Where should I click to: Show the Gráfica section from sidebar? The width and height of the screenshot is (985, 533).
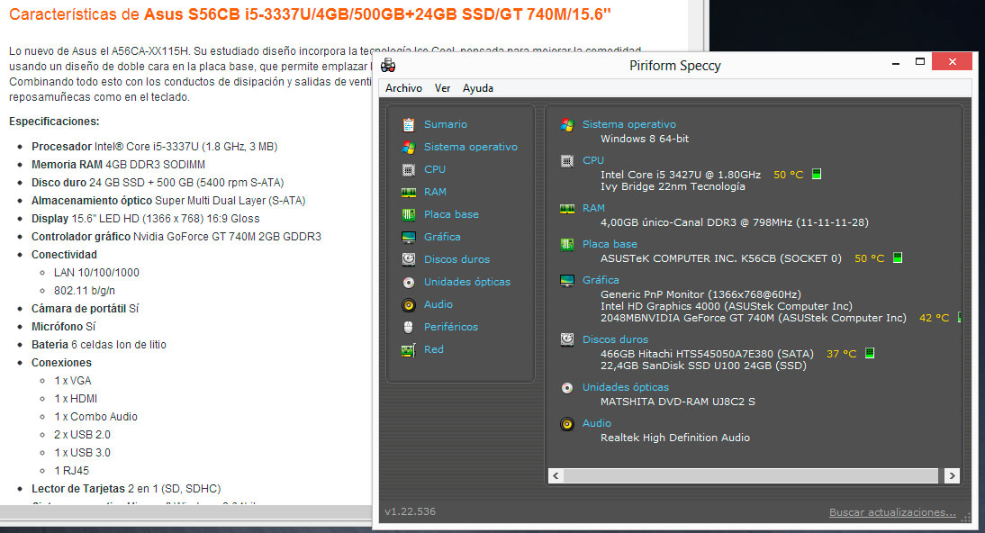pyautogui.click(x=442, y=237)
